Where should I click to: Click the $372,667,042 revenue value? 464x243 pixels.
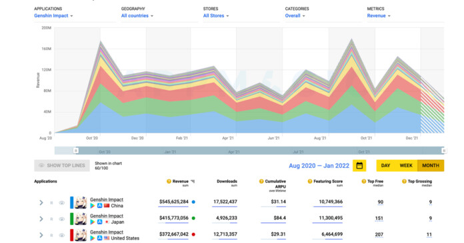[174, 234]
